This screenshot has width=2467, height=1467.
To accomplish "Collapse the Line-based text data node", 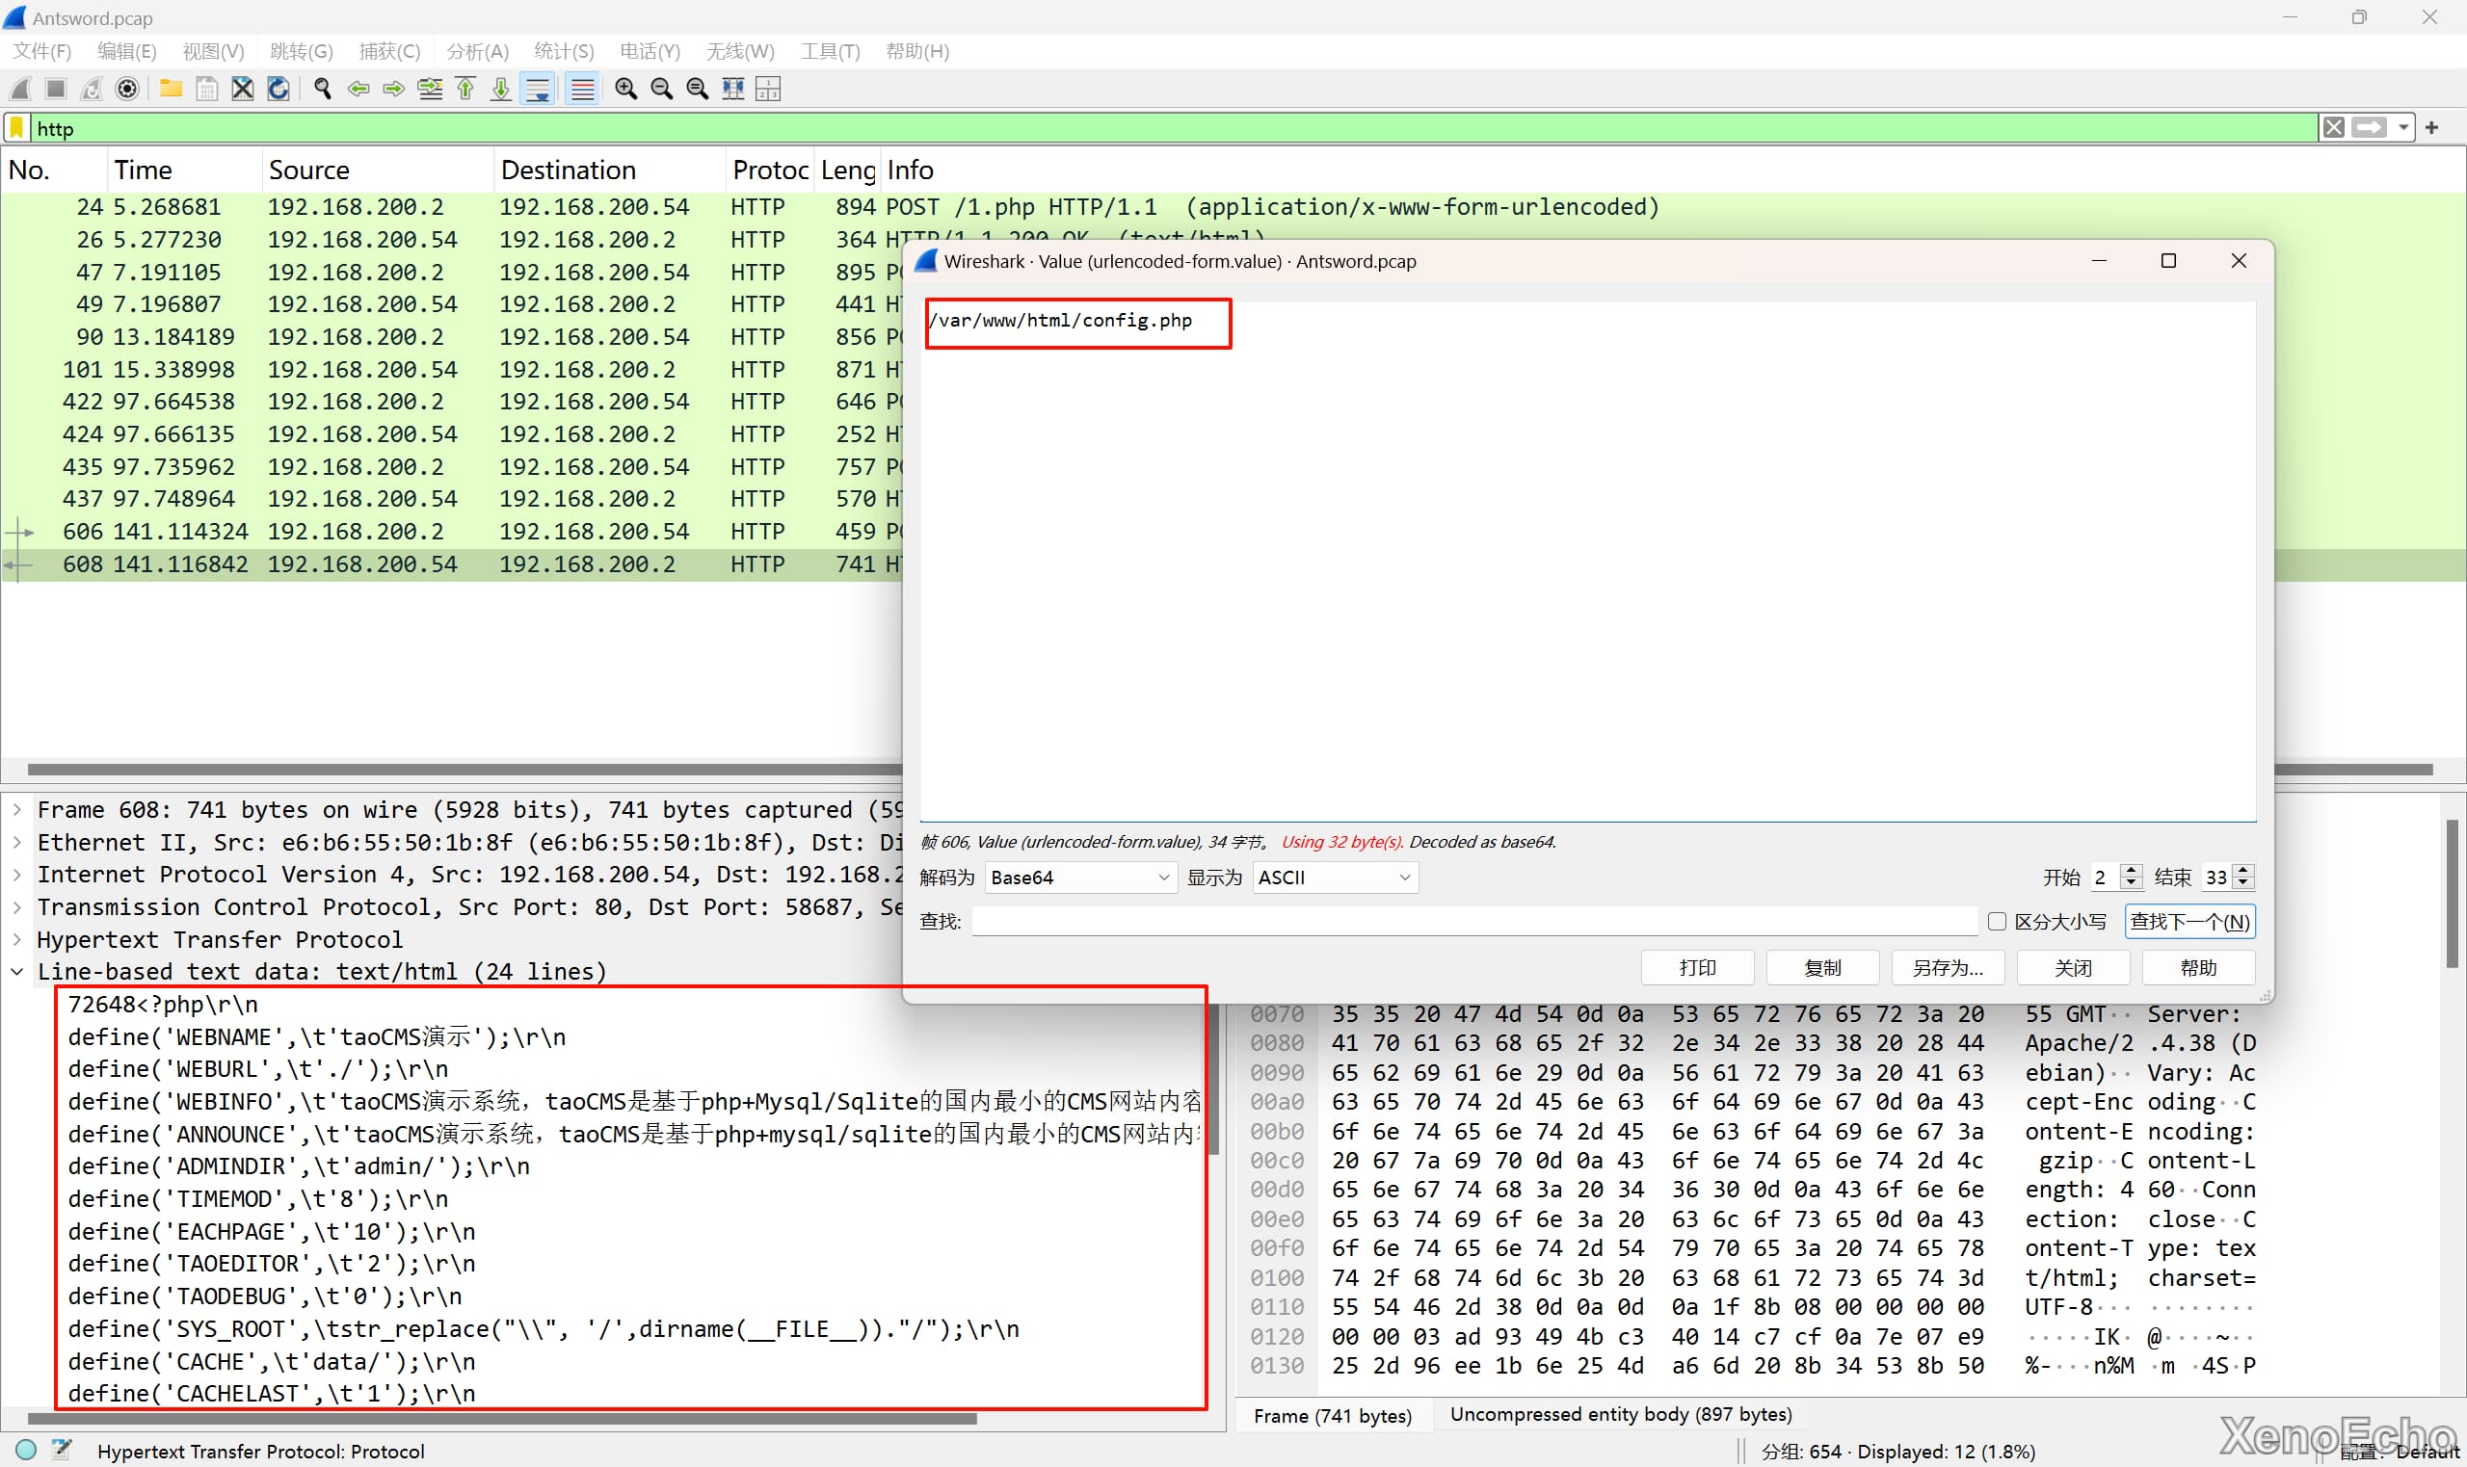I will click(16, 972).
